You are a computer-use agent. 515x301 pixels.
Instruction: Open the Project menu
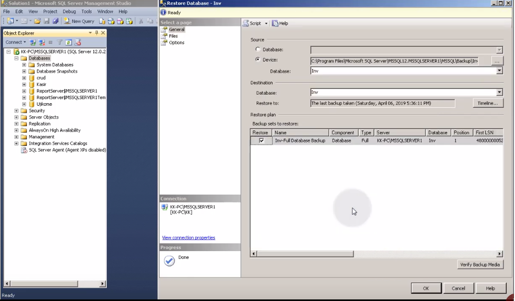point(50,12)
